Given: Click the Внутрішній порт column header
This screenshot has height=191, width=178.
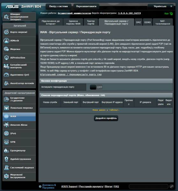Looking at the screenshot, I should tap(91, 102).
